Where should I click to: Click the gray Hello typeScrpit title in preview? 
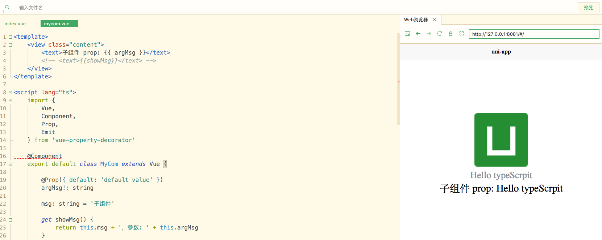(x=501, y=175)
